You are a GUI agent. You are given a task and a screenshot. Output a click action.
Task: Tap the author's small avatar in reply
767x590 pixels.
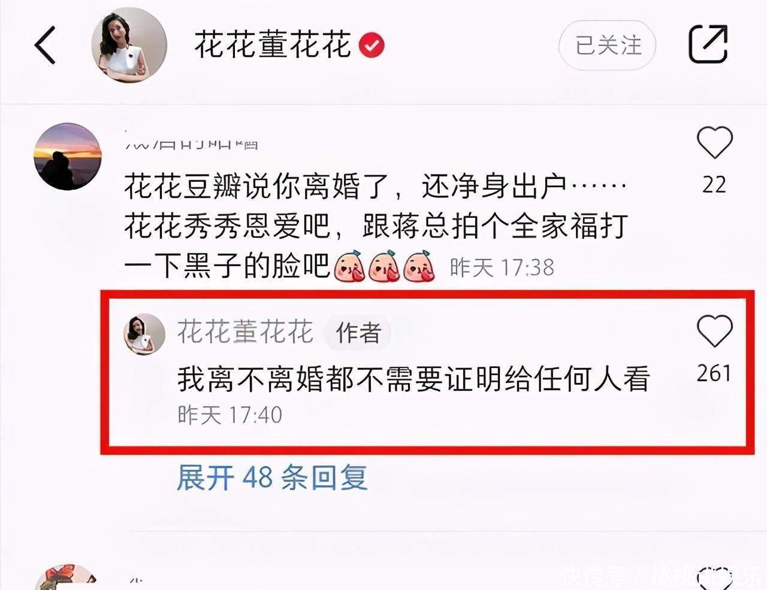coord(144,333)
